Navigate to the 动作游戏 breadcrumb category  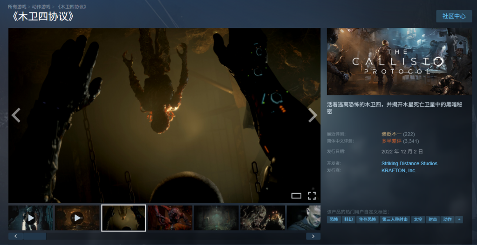click(41, 7)
